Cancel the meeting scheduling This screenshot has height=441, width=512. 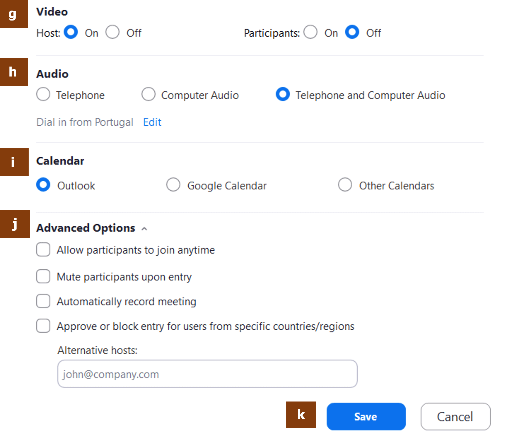pyautogui.click(x=455, y=416)
